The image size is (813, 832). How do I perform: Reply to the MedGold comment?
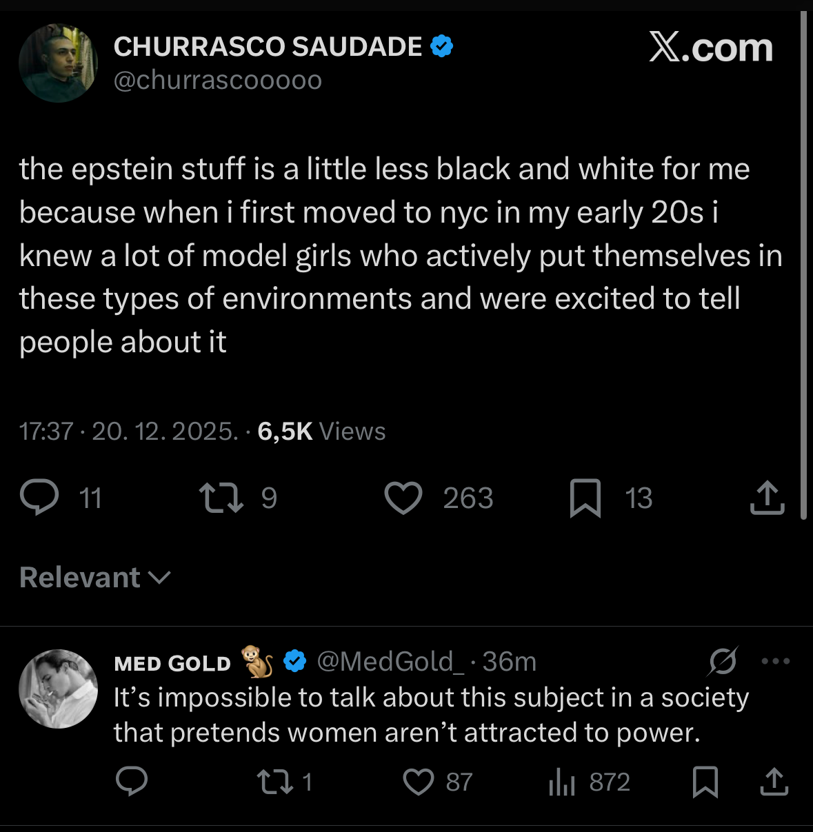click(132, 782)
